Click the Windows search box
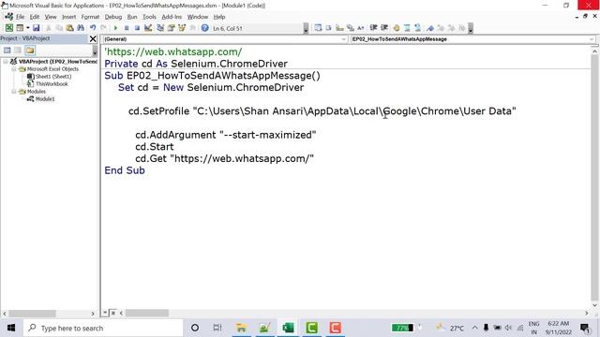Image resolution: width=600 pixels, height=337 pixels. coord(103,328)
